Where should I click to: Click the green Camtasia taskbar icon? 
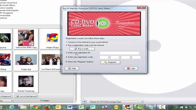139,107
